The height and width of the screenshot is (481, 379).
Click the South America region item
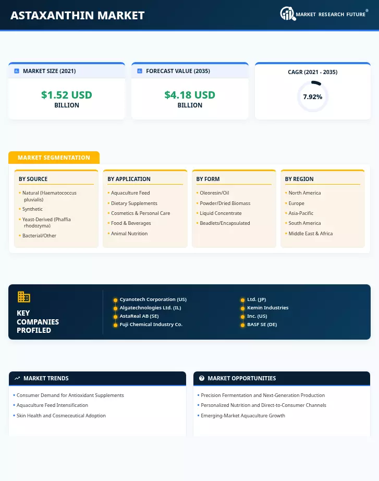304,223
